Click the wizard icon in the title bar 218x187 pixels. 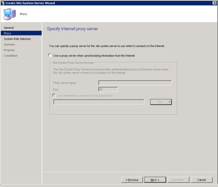tap(3, 3)
